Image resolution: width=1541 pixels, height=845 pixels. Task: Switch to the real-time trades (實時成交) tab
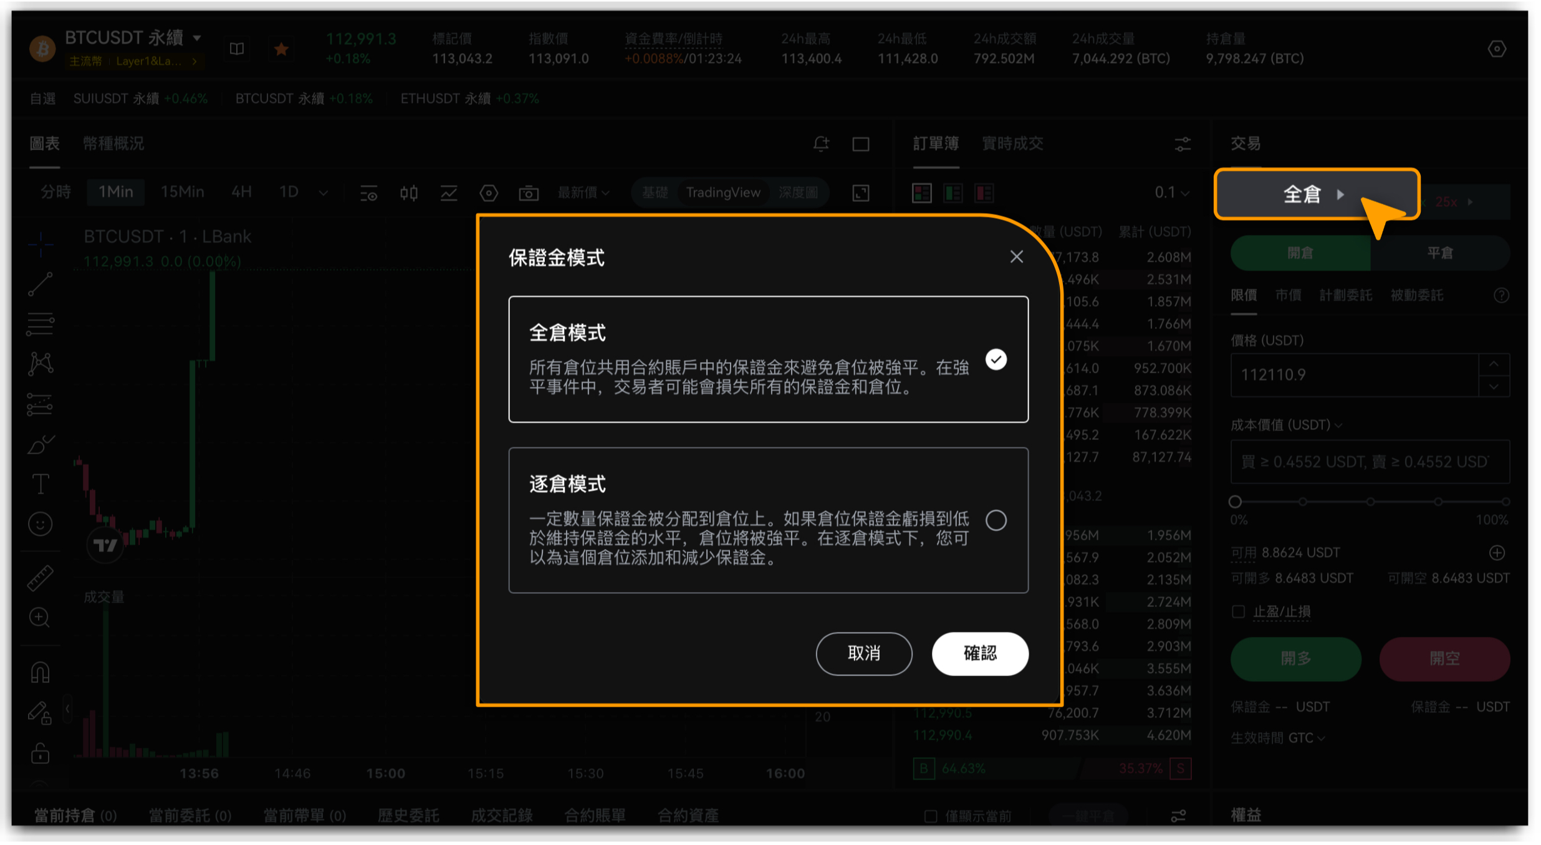click(x=1012, y=144)
